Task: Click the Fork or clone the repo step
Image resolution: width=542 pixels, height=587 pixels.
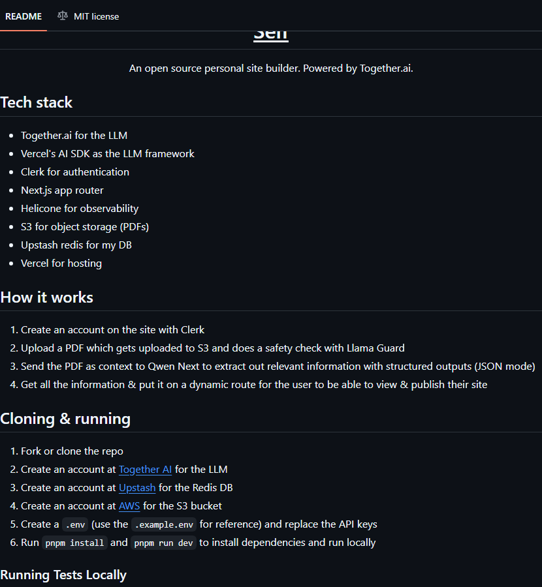Action: tap(72, 451)
